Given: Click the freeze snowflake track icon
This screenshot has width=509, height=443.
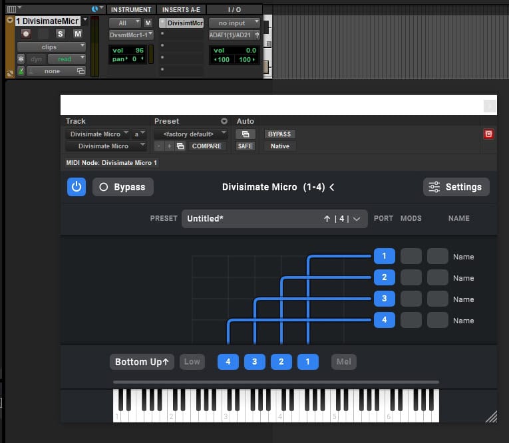Looking at the screenshot, I should [x=21, y=59].
